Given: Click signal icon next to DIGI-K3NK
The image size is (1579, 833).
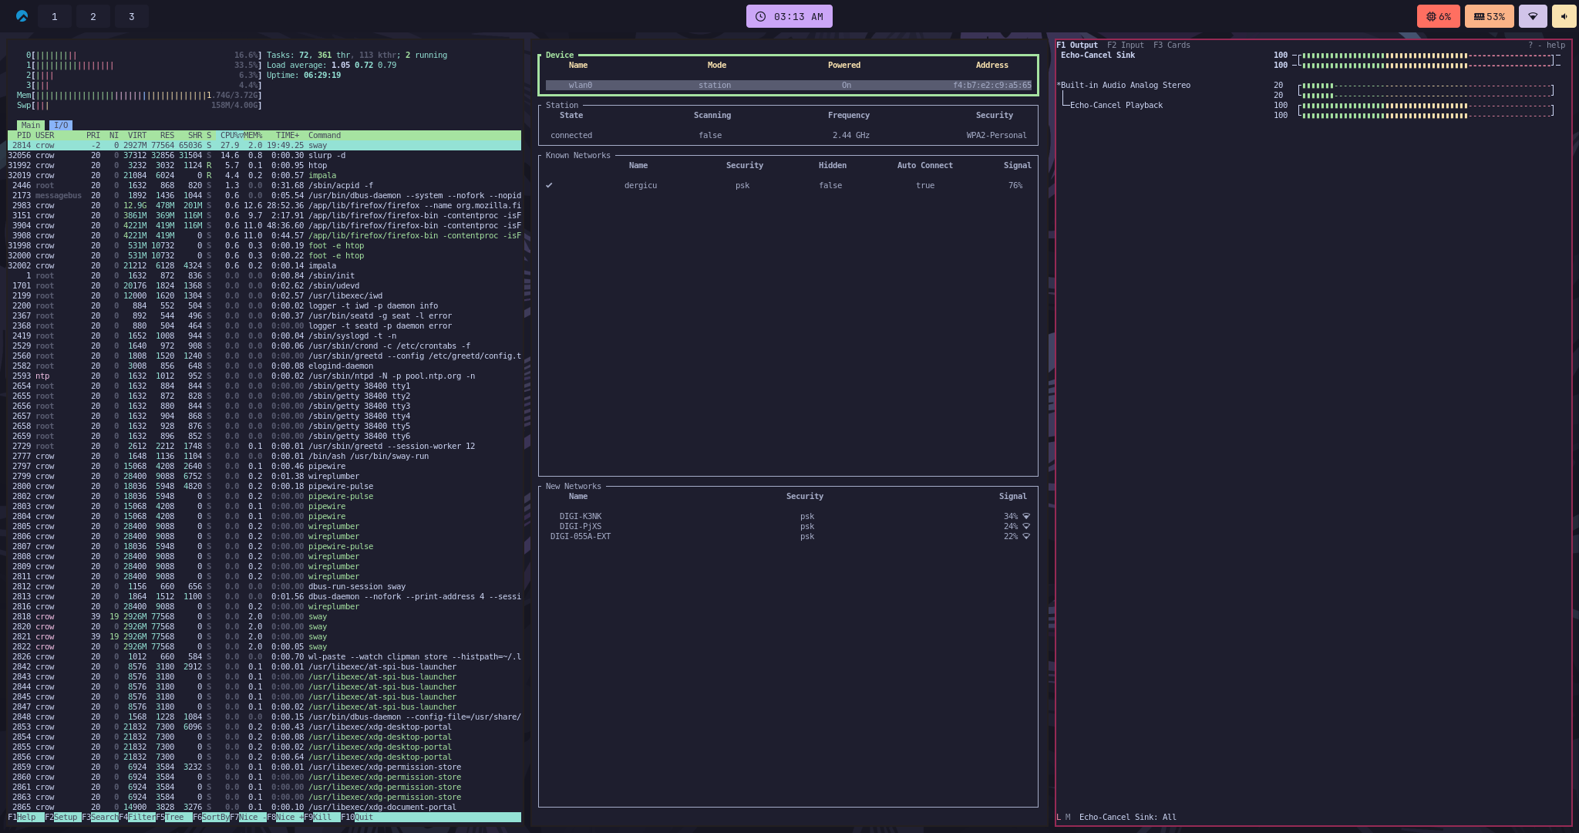Looking at the screenshot, I should tap(1026, 516).
